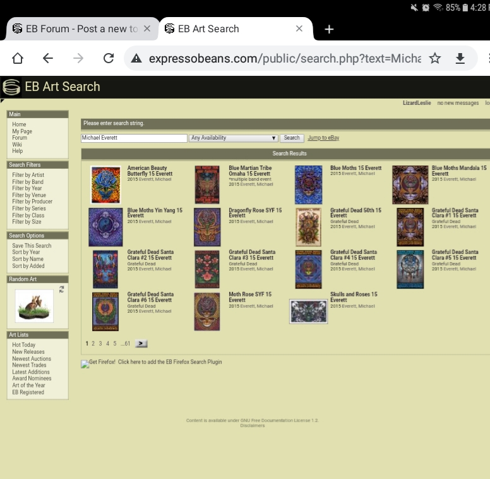Image resolution: width=490 pixels, height=479 pixels.
Task: Open a new tab with plus icon
Action: [329, 29]
